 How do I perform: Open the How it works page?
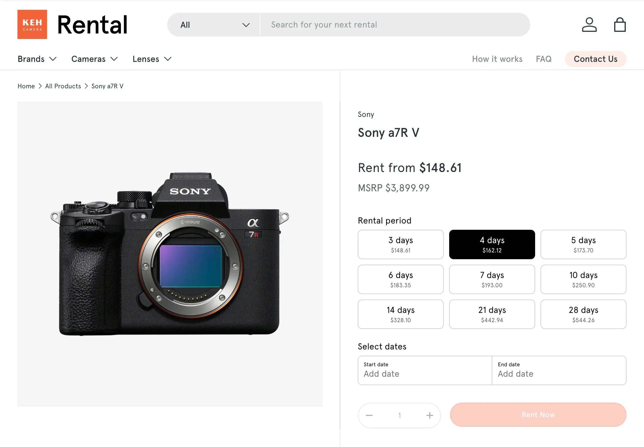click(497, 59)
